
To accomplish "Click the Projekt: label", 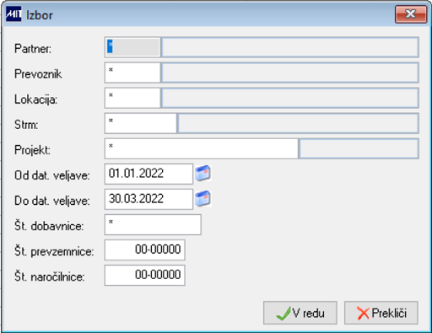I will point(32,150).
